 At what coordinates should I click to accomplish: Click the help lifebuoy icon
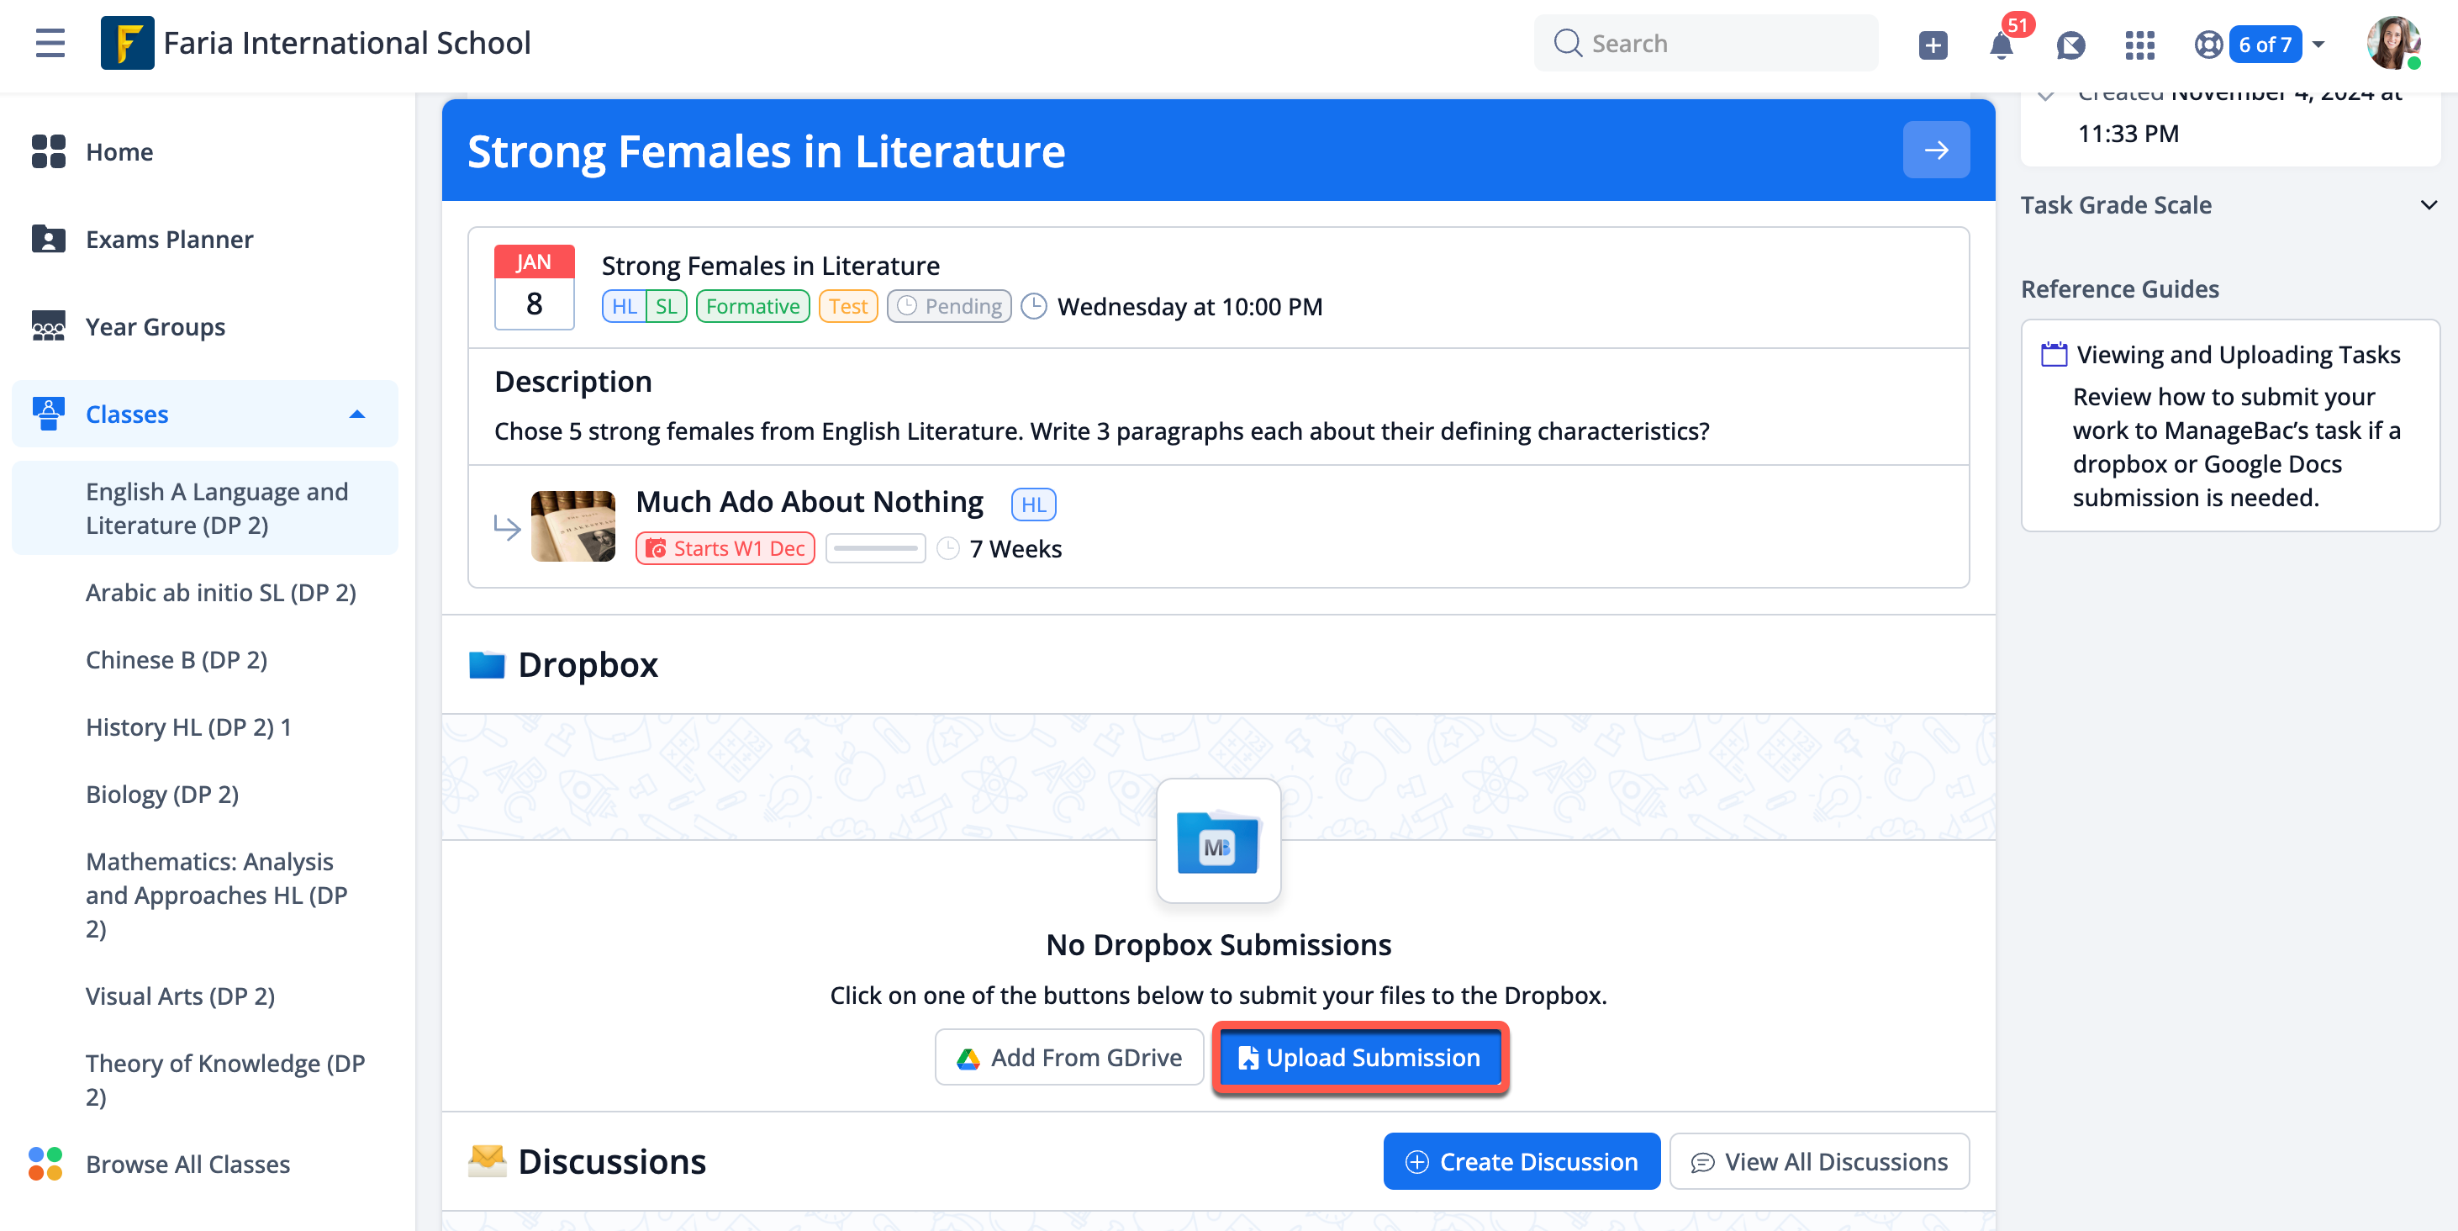click(x=2208, y=45)
